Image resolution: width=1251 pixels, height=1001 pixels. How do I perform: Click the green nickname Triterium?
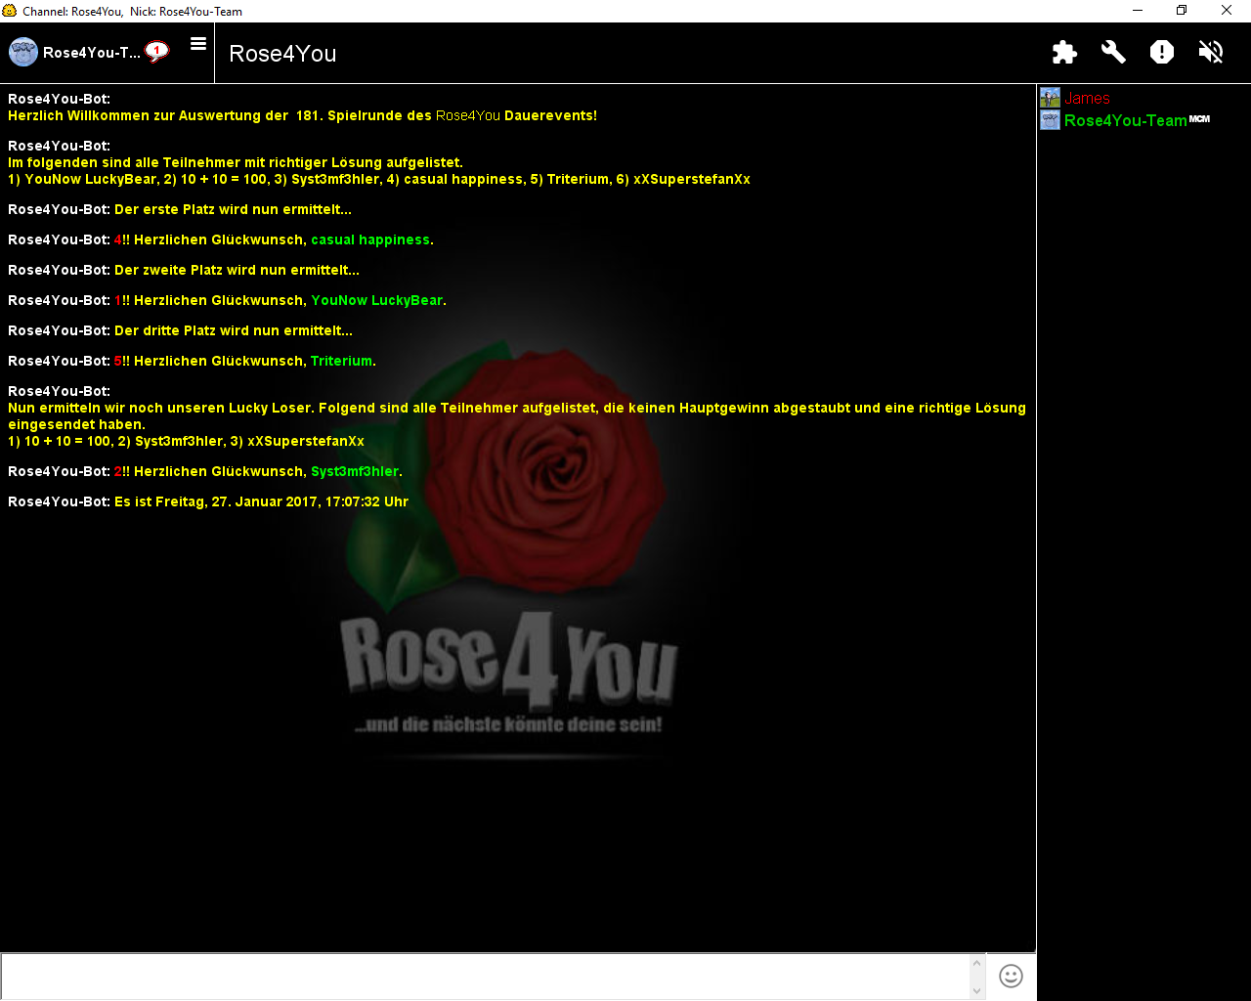click(341, 361)
